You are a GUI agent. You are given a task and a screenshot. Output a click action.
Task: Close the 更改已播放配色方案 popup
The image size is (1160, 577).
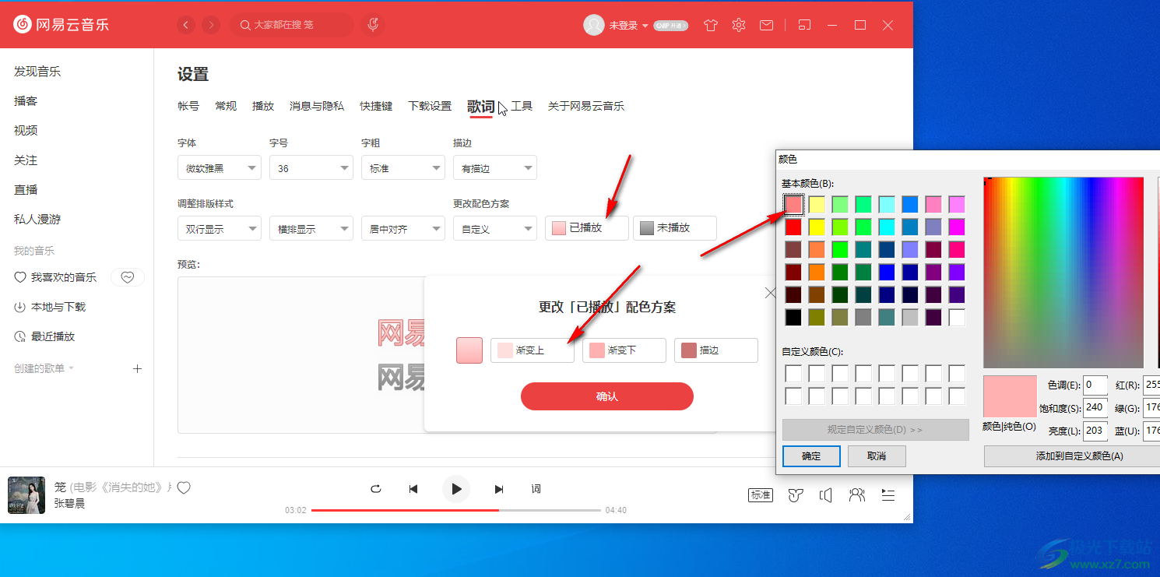tap(770, 293)
